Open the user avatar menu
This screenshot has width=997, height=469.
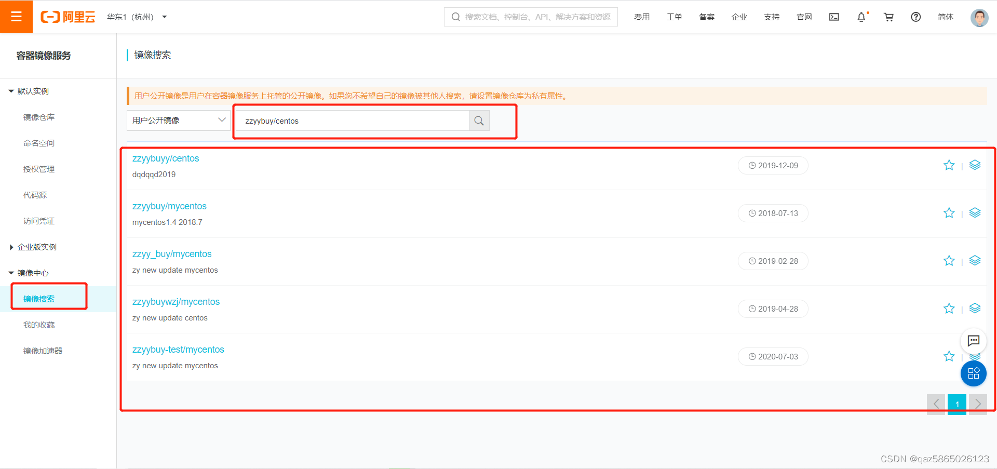pyautogui.click(x=979, y=17)
